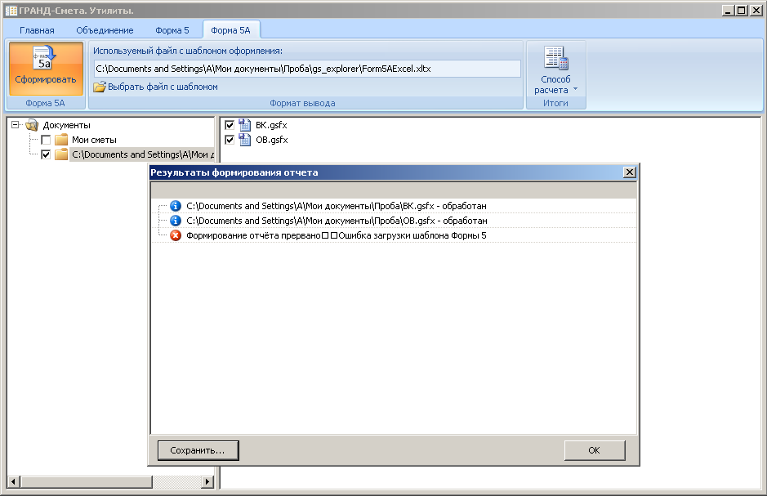767x496 pixels.
Task: Uncheck the ОВ.gsfx file checkbox
Action: pos(230,140)
